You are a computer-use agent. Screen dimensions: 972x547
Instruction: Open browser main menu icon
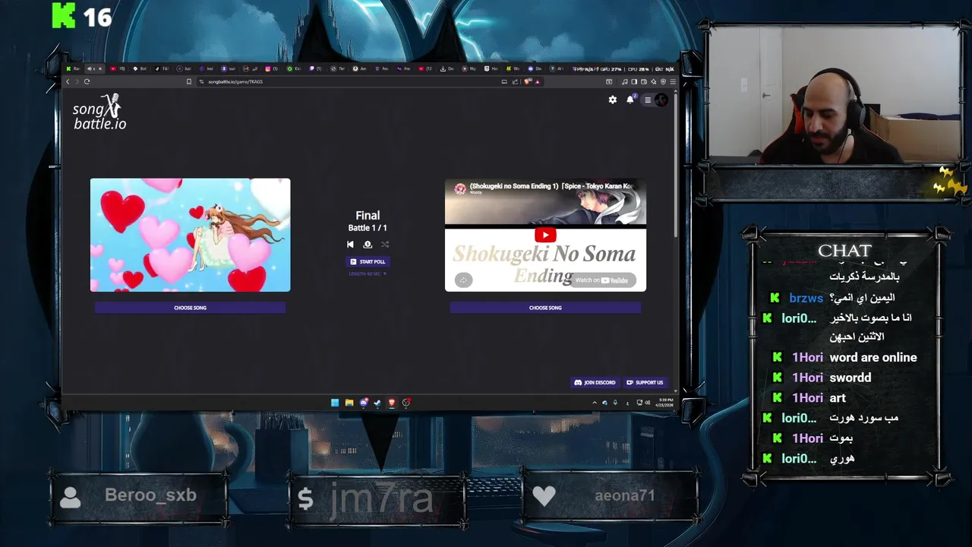click(673, 81)
